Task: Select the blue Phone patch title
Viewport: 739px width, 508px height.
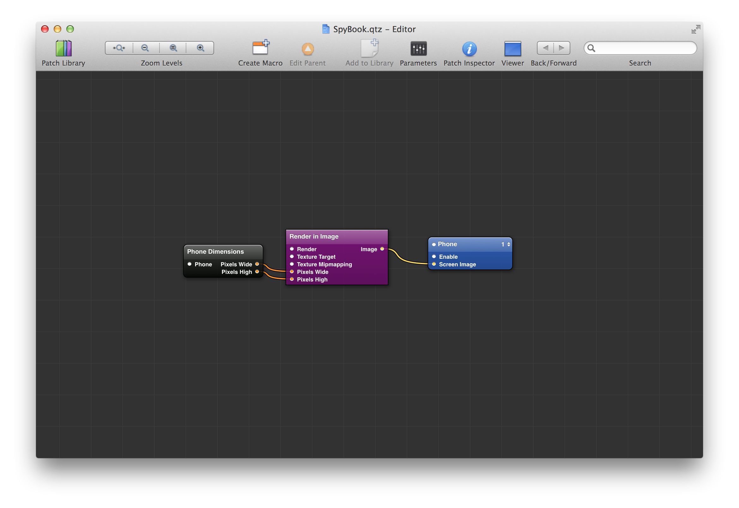Action: pyautogui.click(x=448, y=244)
